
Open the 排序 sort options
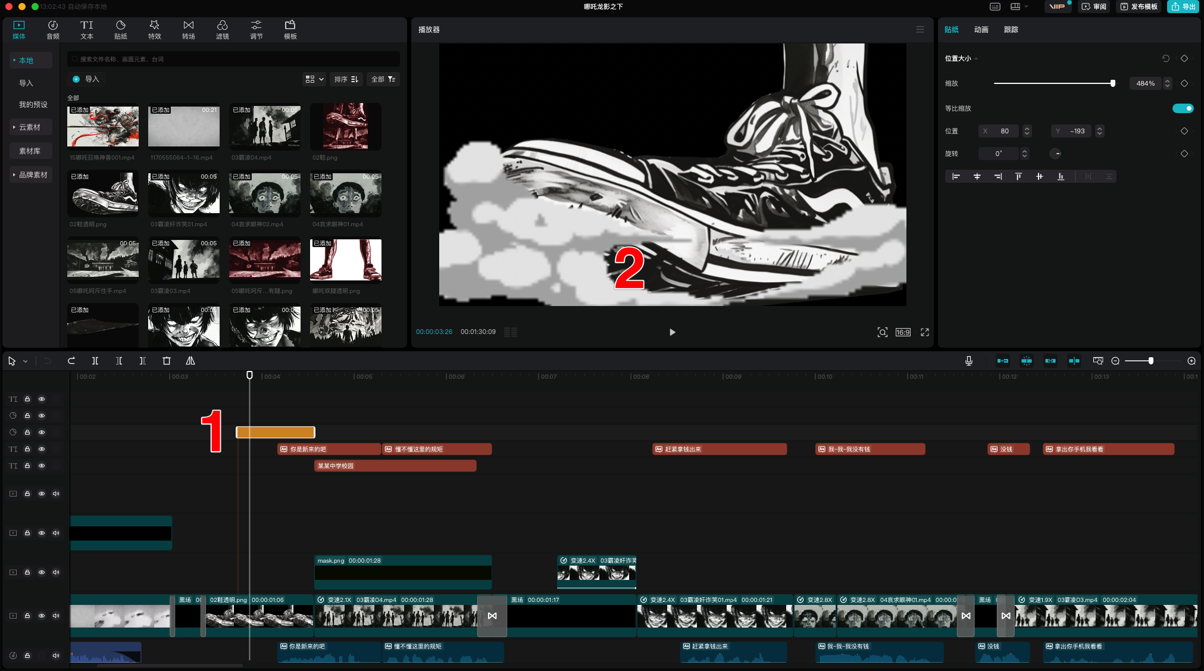(x=346, y=79)
